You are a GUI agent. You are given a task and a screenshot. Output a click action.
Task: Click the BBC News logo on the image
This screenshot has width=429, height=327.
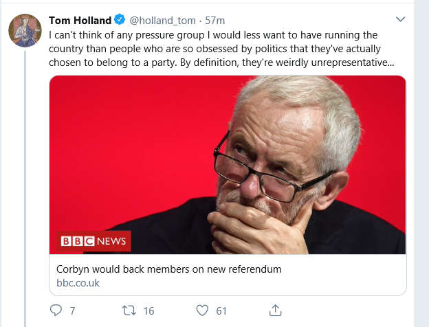[93, 241]
